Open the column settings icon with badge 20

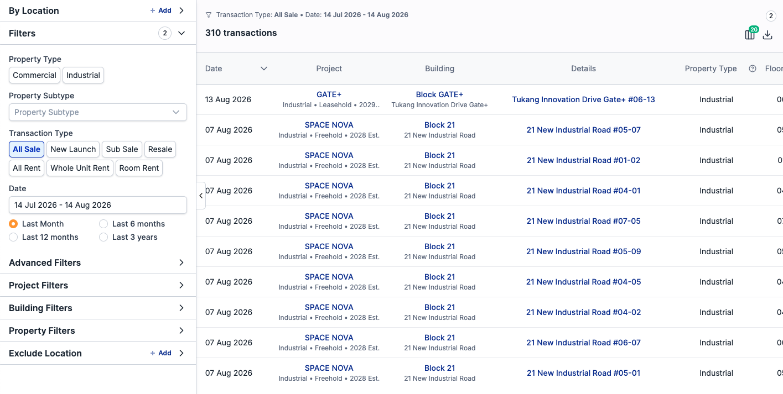click(750, 35)
